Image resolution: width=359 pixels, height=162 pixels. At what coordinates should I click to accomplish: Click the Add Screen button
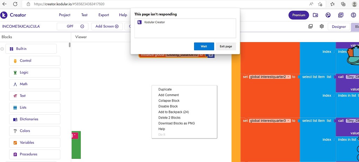click(107, 26)
